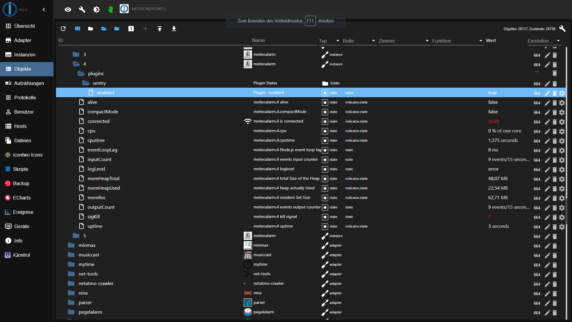Open the Aufzählungen page

[x=27, y=83]
